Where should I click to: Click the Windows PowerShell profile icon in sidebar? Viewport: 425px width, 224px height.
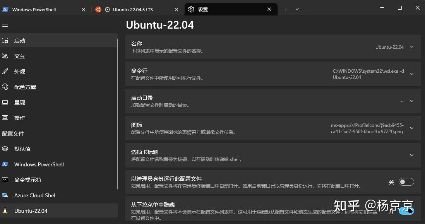5,164
